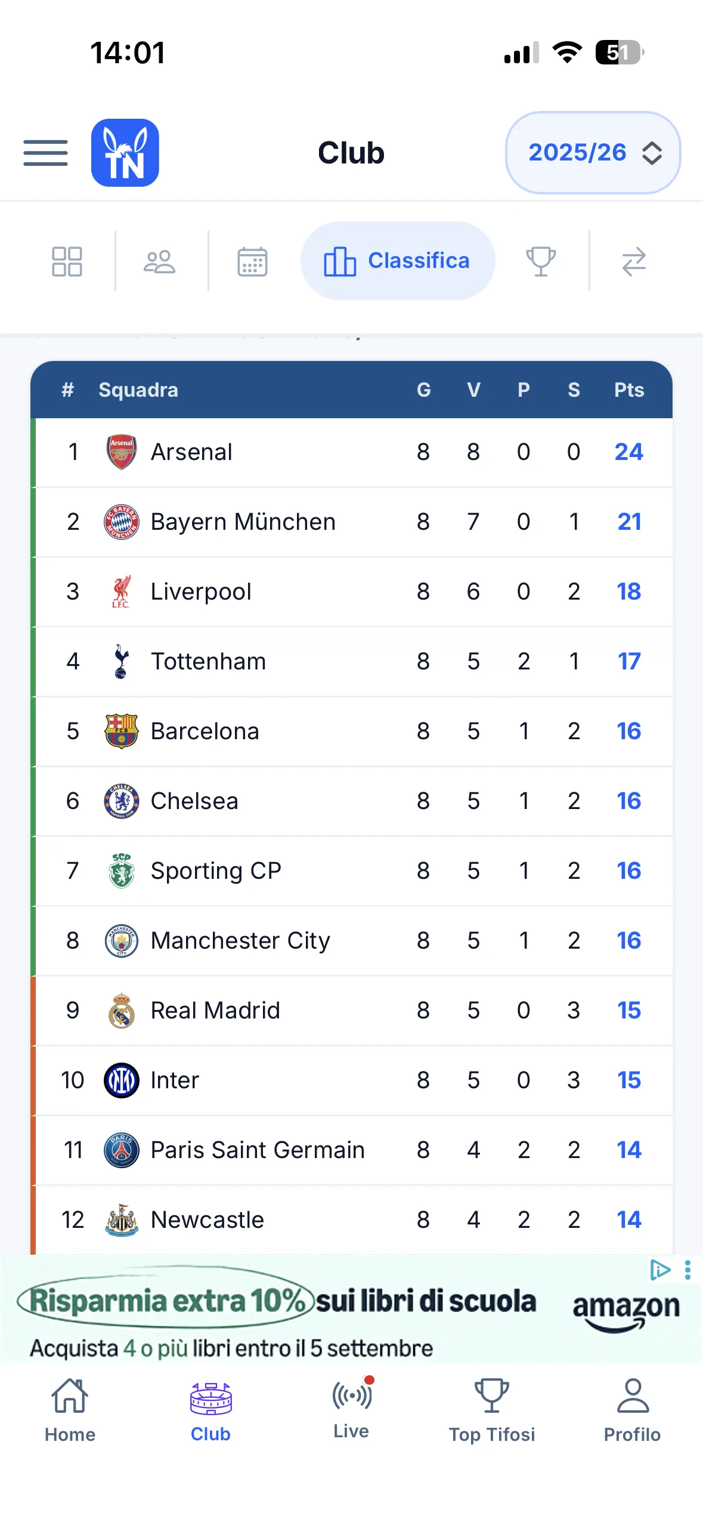
Task: Open the Profilo section
Action: [632, 1410]
